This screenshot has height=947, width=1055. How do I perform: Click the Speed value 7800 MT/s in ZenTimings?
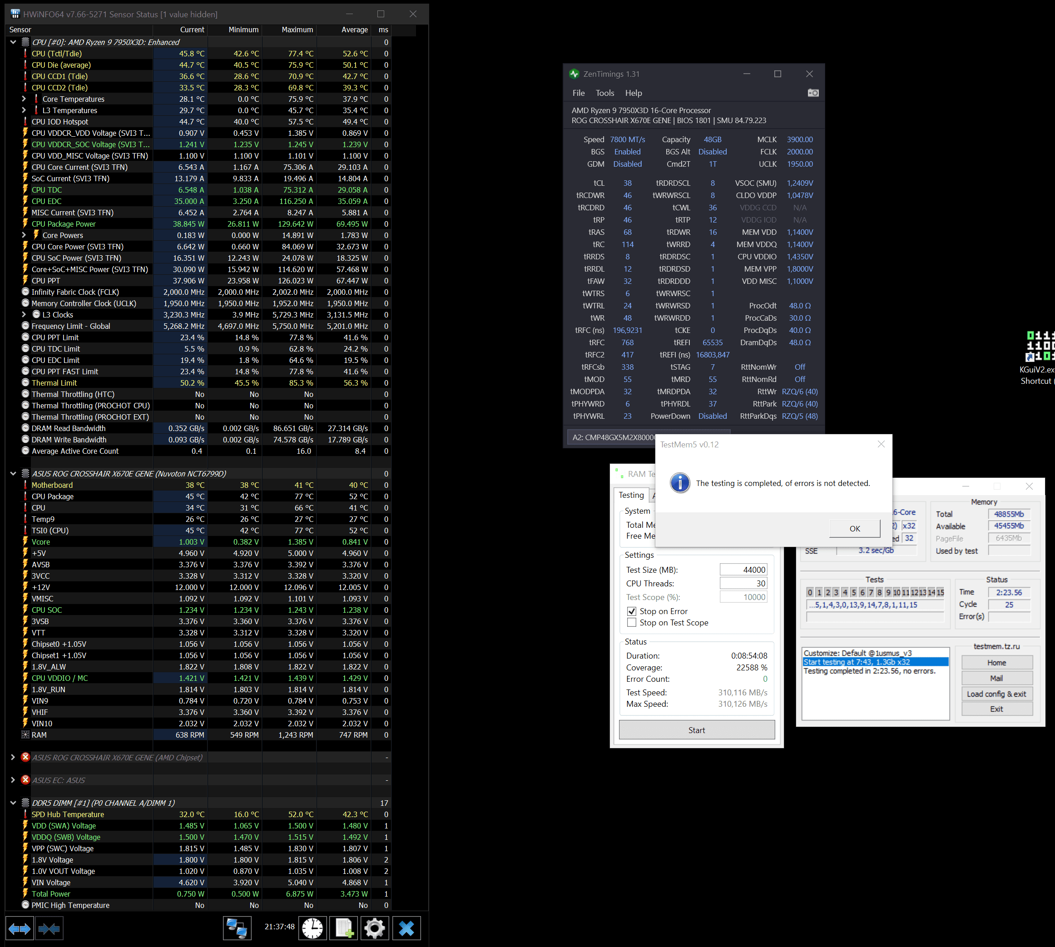627,139
